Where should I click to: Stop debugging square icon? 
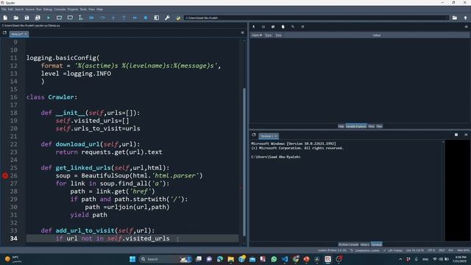tap(146, 18)
